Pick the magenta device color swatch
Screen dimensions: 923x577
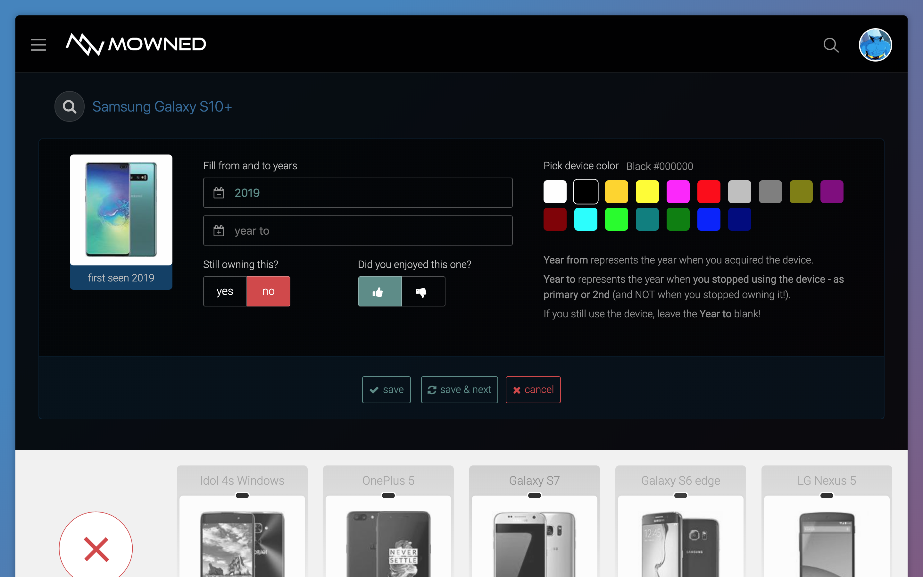678,192
